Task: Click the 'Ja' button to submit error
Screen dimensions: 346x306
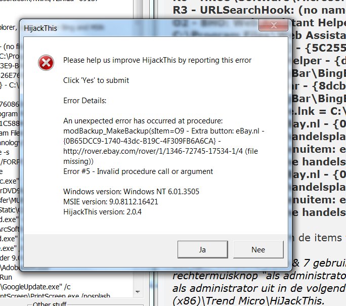Action: point(202,249)
